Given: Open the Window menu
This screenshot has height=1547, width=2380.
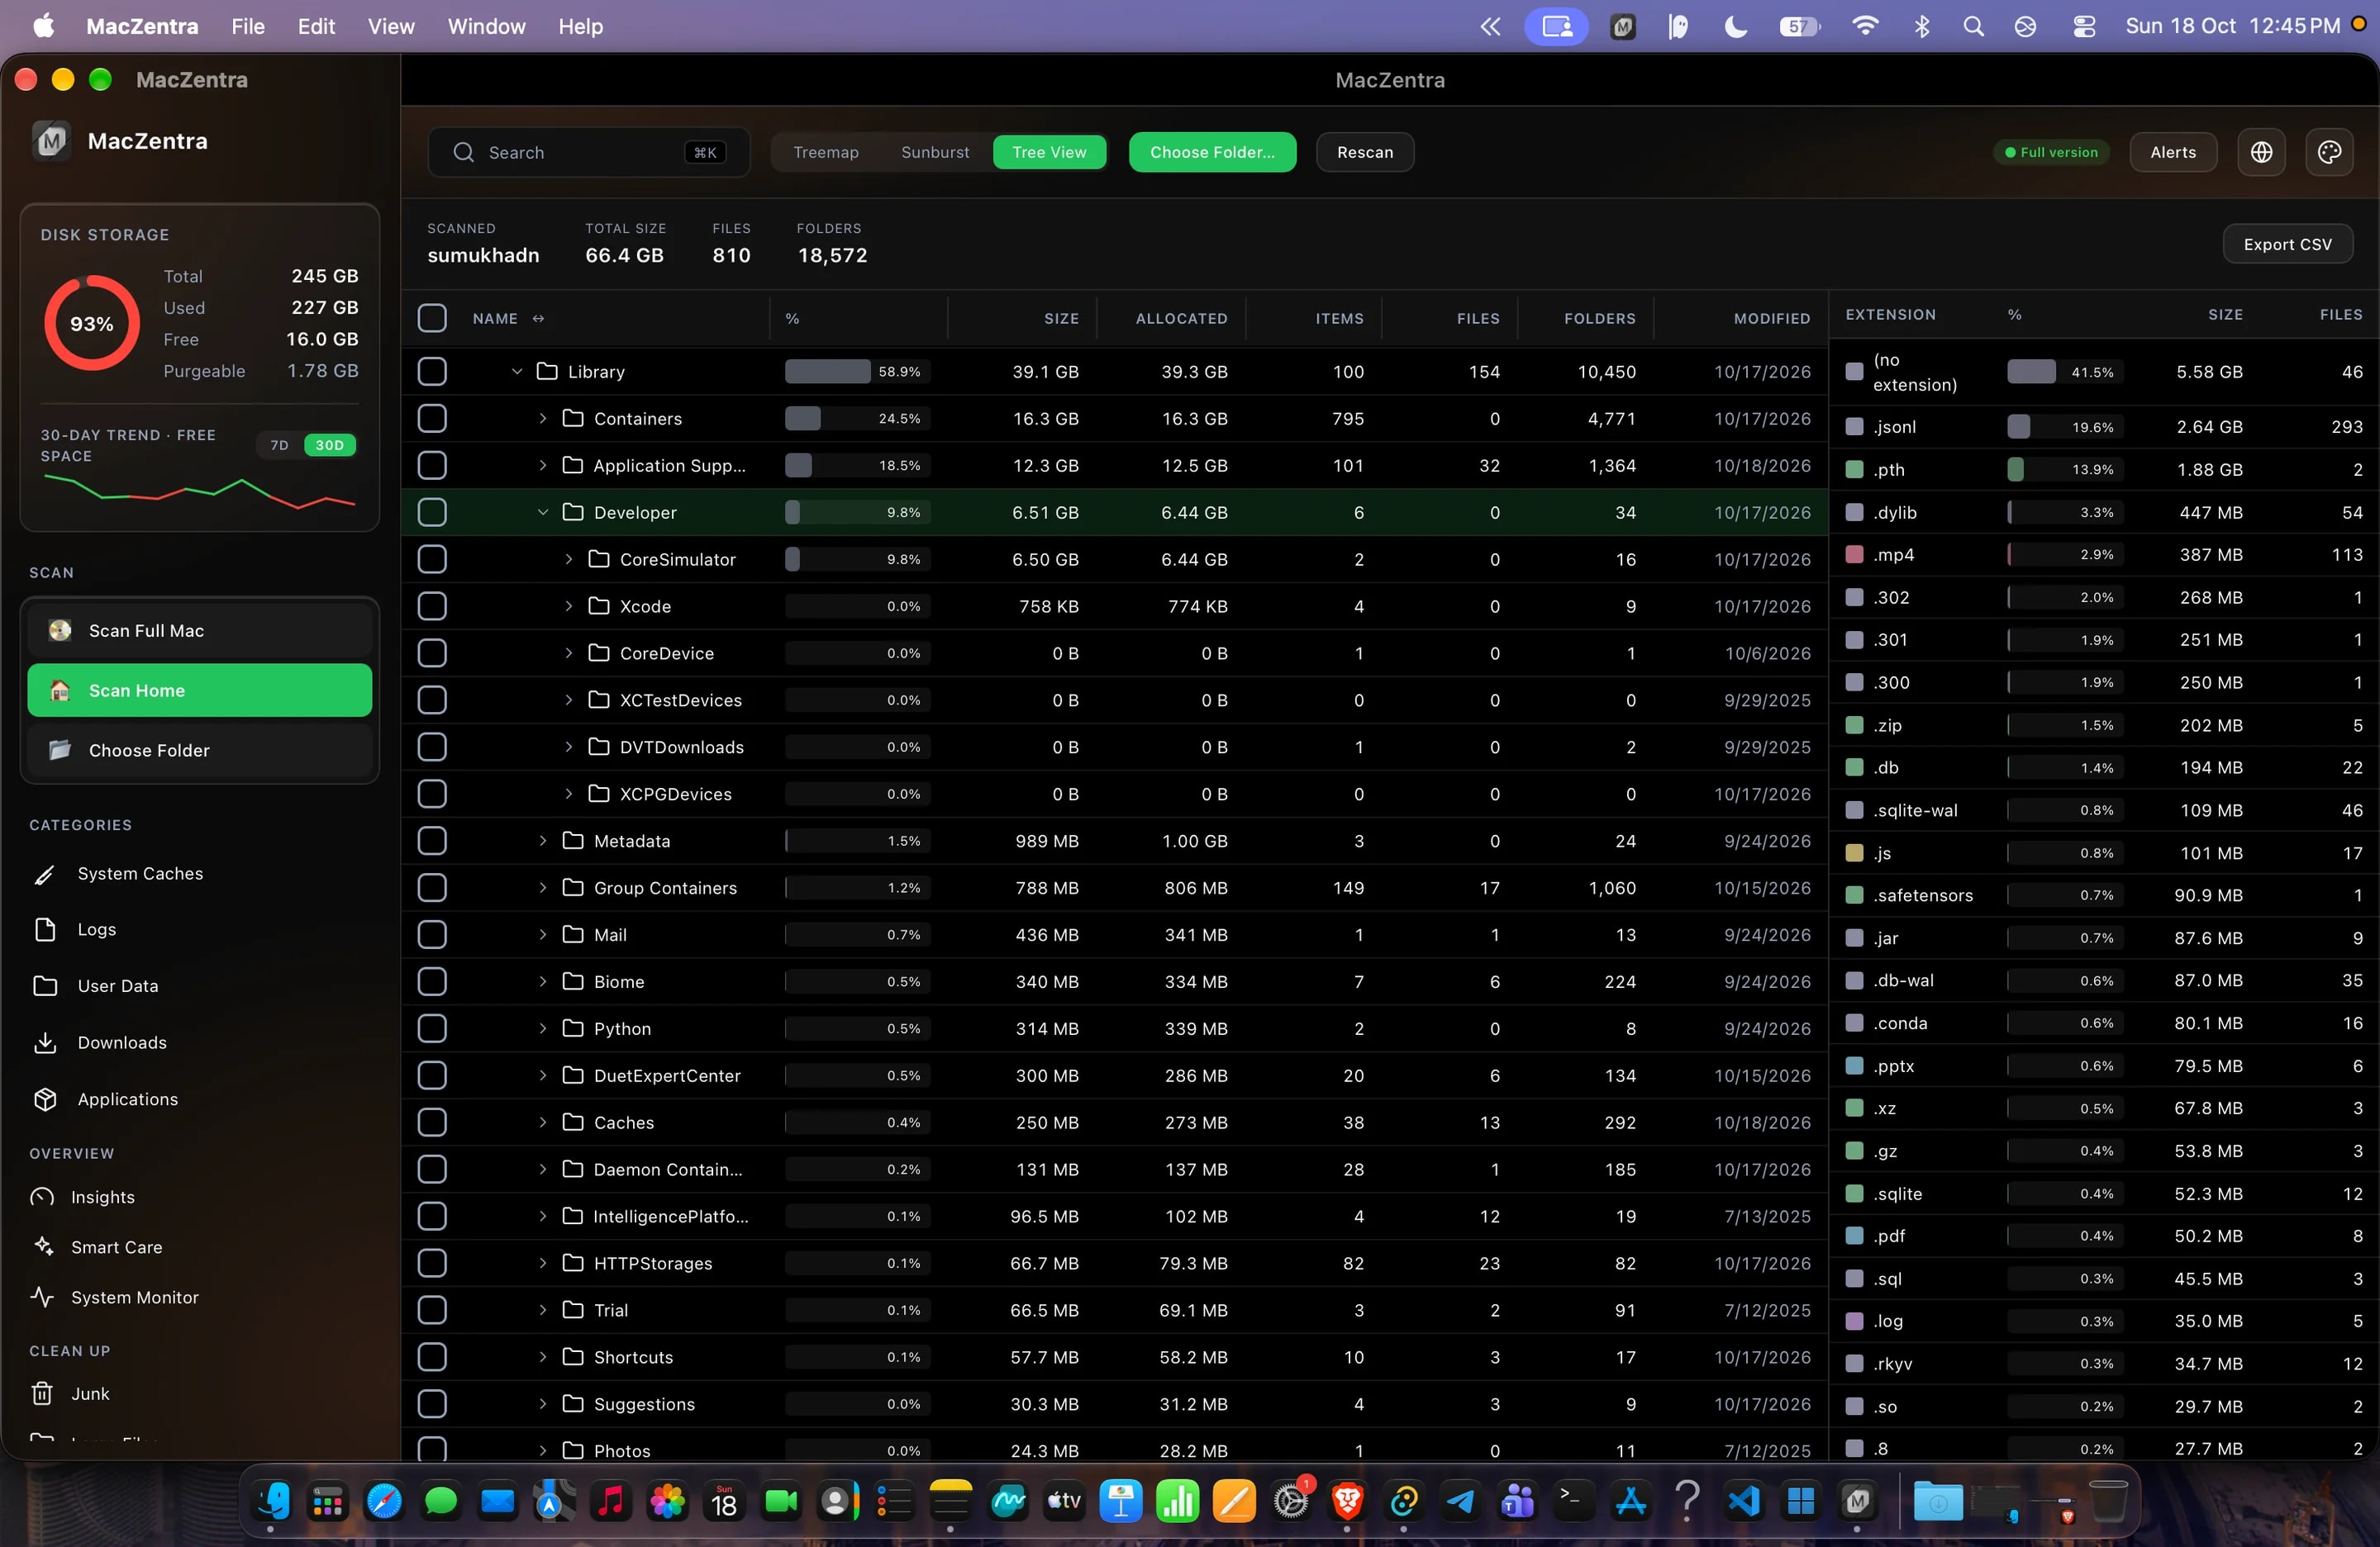Looking at the screenshot, I should pyautogui.click(x=486, y=26).
